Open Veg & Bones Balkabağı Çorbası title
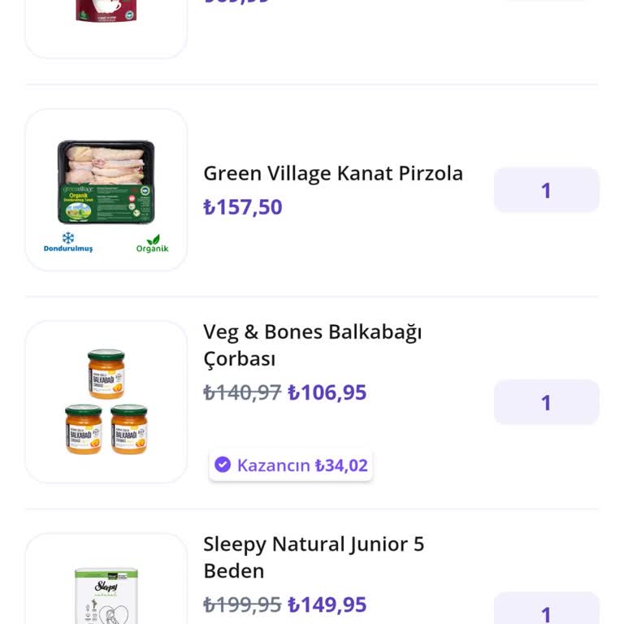This screenshot has width=624, height=624. click(312, 345)
